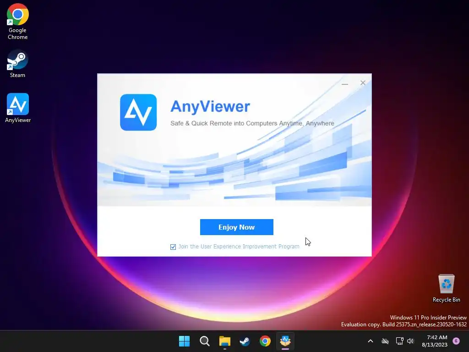Click the cloud sync tray icon

[385, 341]
